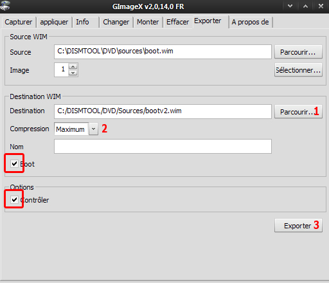Click Parcourir button for Source WIM
This screenshot has width=329, height=283.
click(298, 52)
